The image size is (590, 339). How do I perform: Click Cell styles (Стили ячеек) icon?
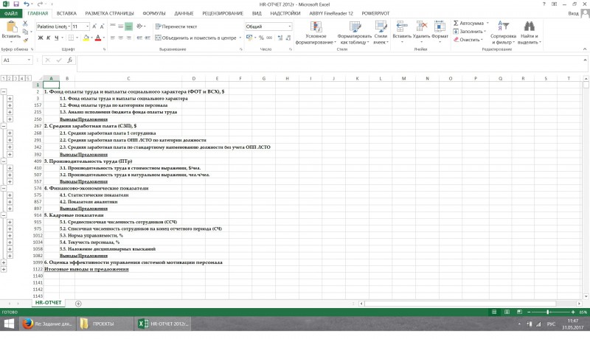coord(381,27)
